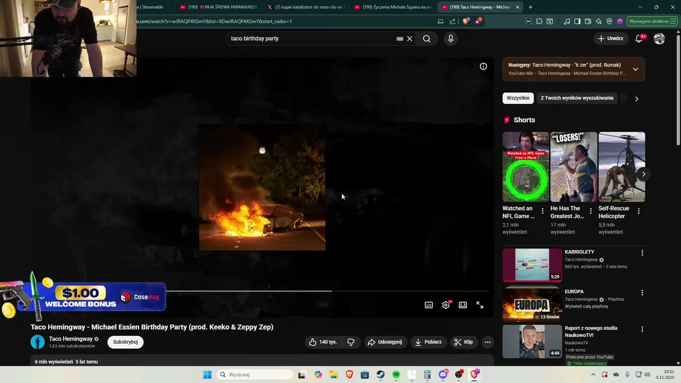The height and width of the screenshot is (383, 681).
Task: Open the Brave Wallet icon
Action: pos(588,21)
